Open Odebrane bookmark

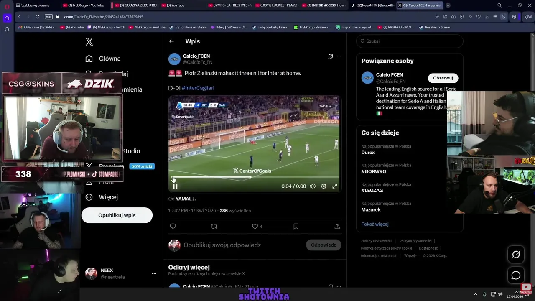coord(37,27)
